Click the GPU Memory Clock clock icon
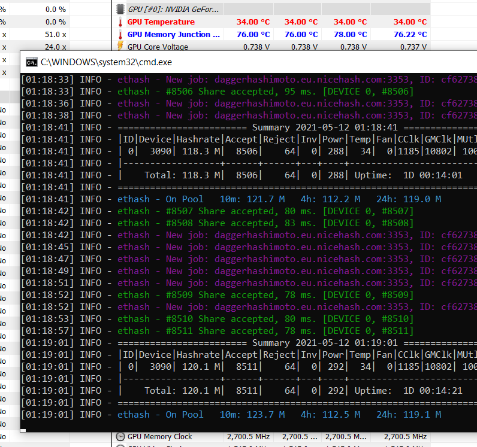Viewport: 477px width, 447px height. tap(120, 437)
